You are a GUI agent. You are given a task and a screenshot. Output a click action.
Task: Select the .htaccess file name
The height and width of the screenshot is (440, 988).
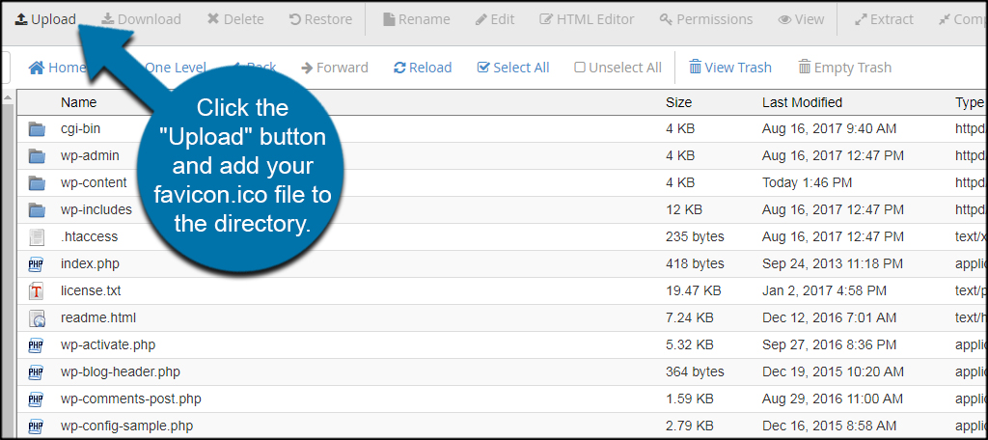click(90, 237)
